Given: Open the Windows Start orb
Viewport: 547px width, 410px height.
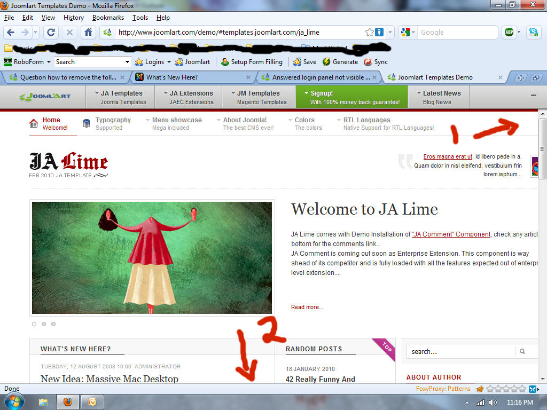Looking at the screenshot, I should 14,402.
